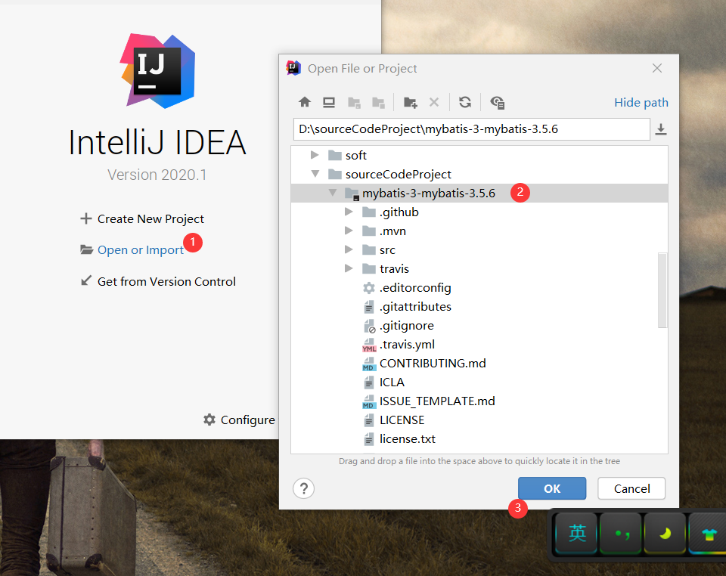Create New Folder toolbar icon
The width and height of the screenshot is (726, 576).
[410, 103]
